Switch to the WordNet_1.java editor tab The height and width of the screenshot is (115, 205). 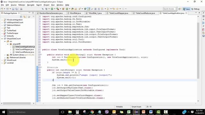pyautogui.click(x=95, y=13)
